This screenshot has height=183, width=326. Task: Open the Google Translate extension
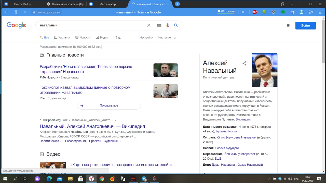point(292,12)
